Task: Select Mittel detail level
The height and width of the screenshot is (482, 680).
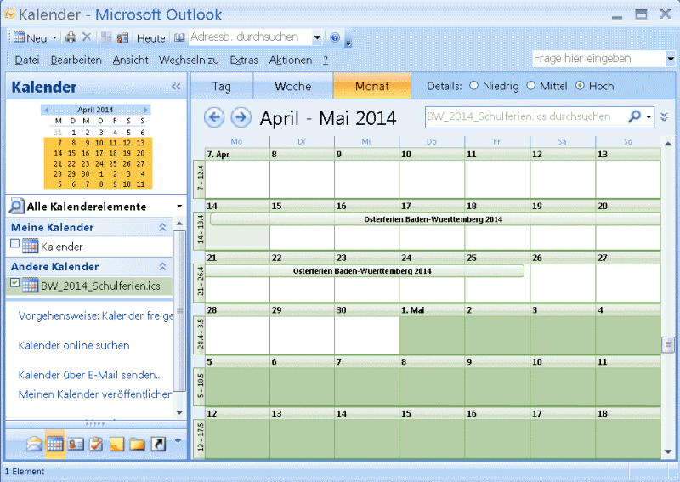Action: tap(530, 86)
